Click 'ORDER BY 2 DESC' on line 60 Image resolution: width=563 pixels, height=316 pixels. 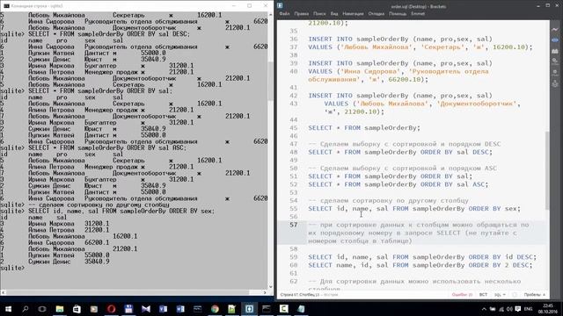499,265
